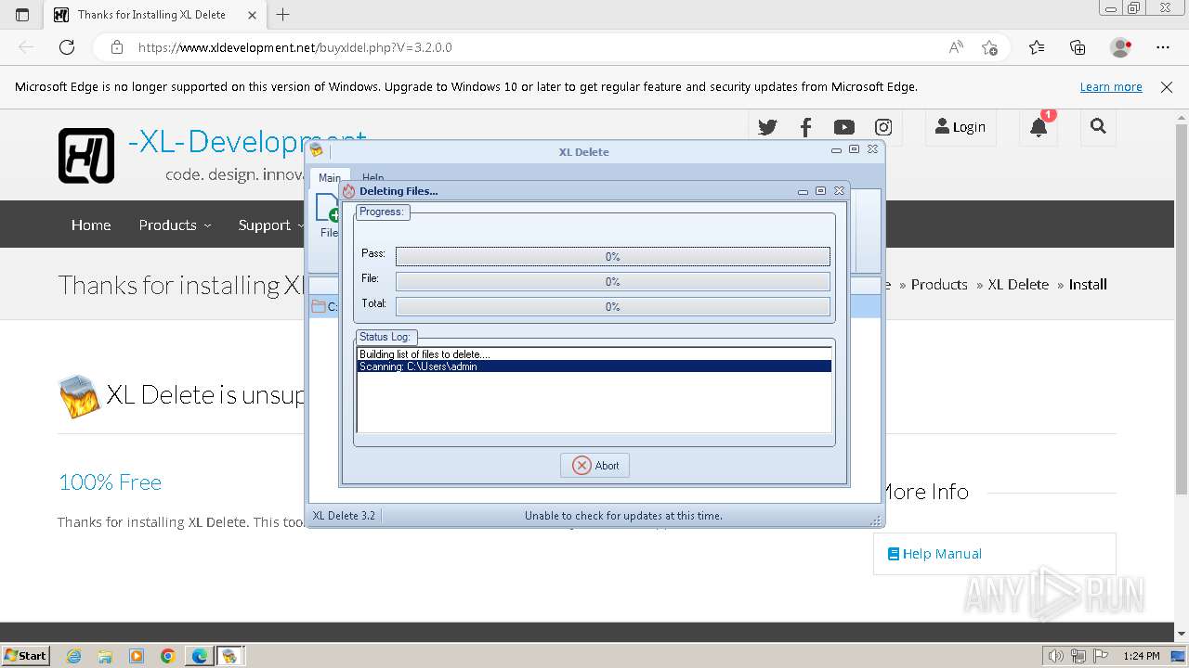Expand the Products navigation menu

pyautogui.click(x=175, y=225)
